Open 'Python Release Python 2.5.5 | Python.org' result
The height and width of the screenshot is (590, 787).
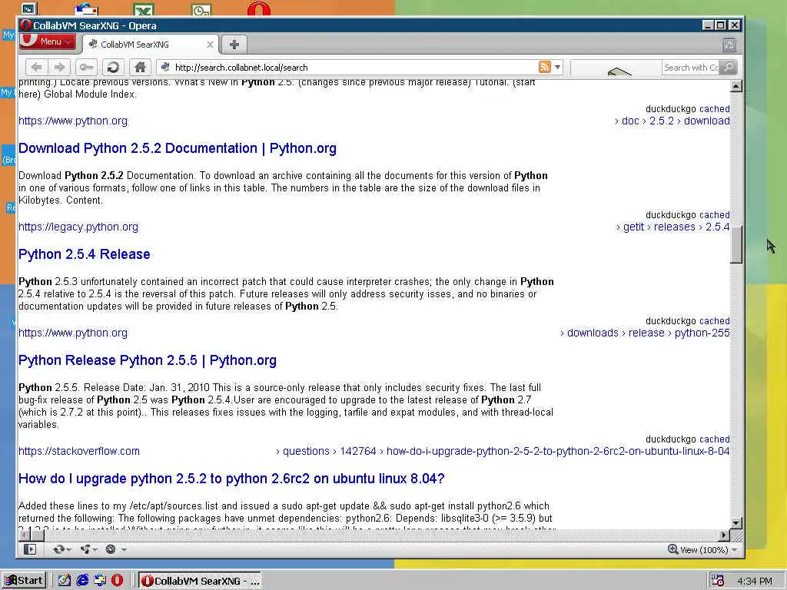(x=148, y=360)
